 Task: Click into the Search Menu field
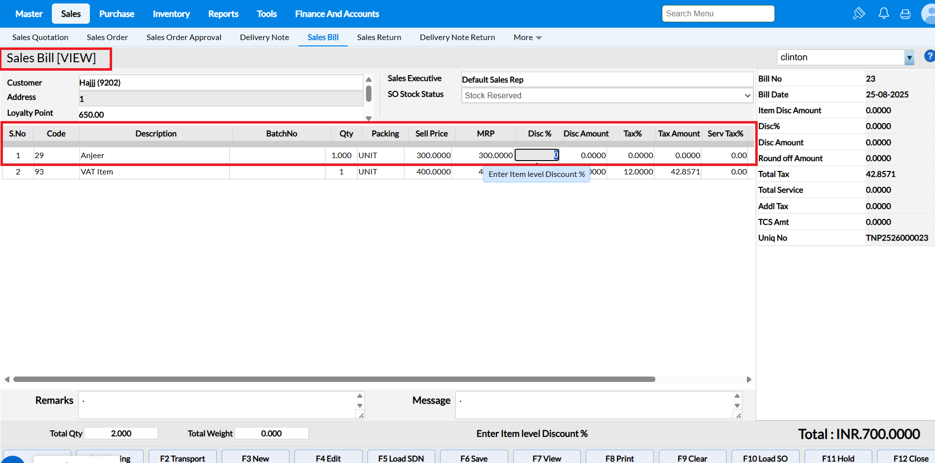(718, 14)
